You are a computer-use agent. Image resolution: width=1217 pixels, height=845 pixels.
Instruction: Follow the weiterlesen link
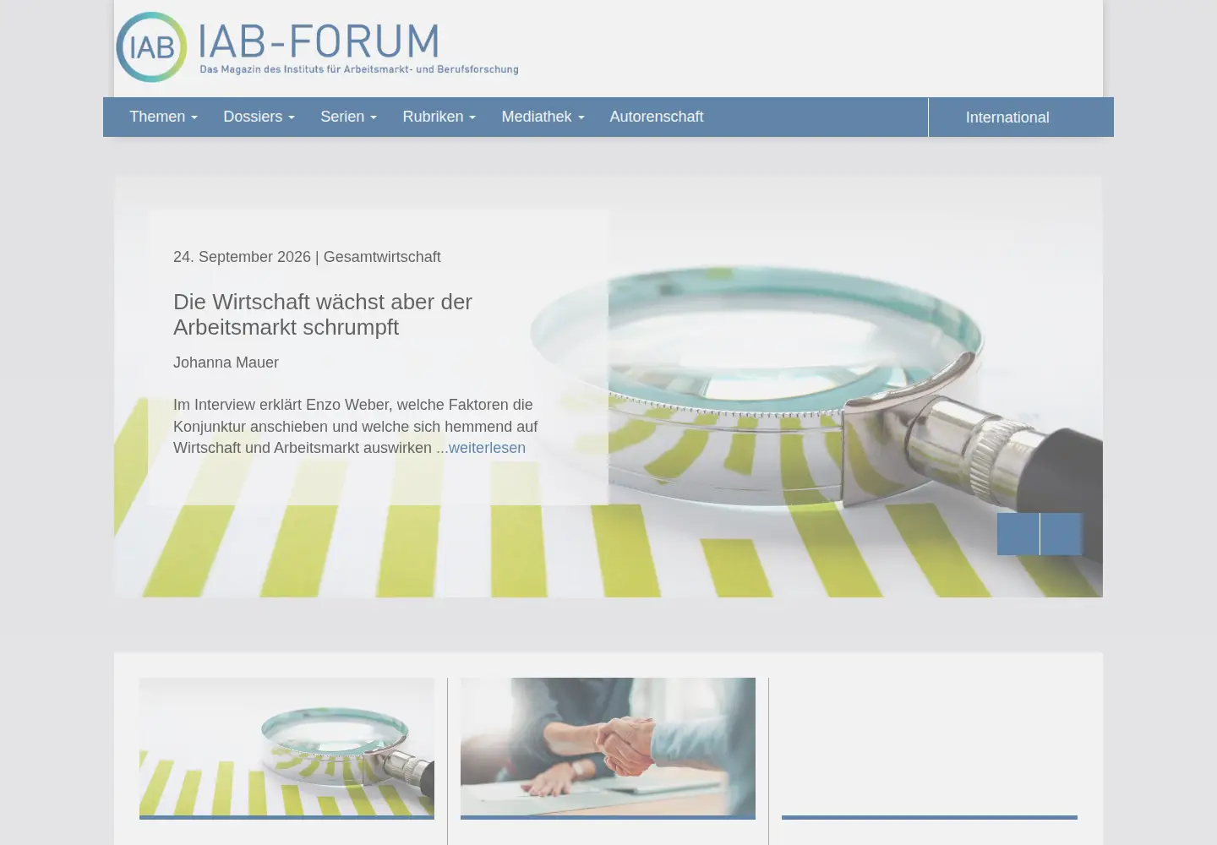click(x=487, y=448)
